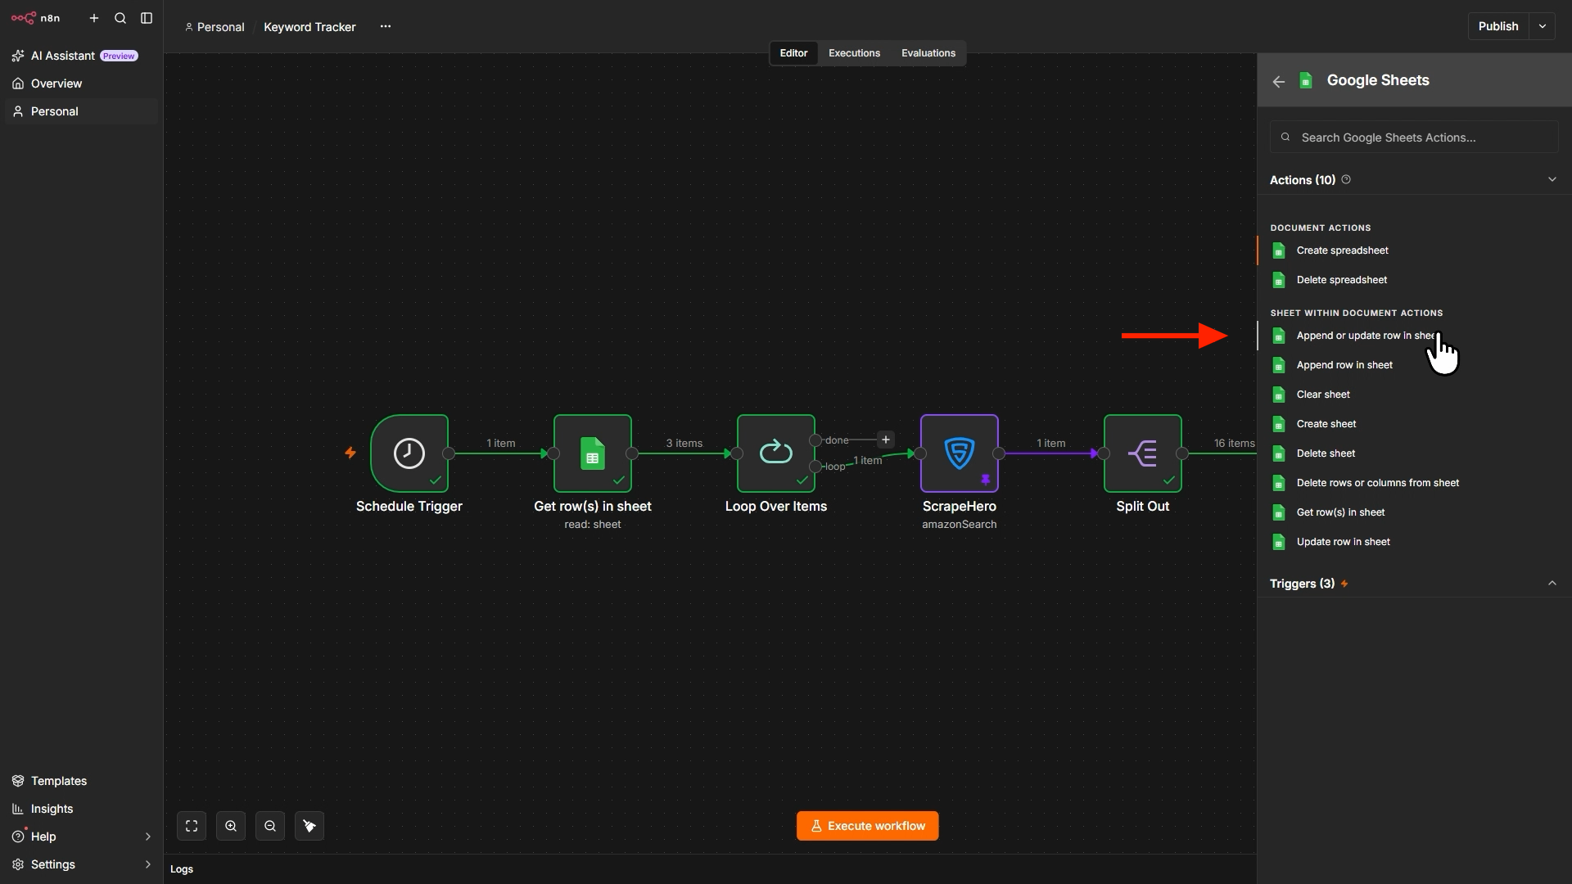Open Templates in sidebar
This screenshot has height=884, width=1572.
tap(81, 781)
